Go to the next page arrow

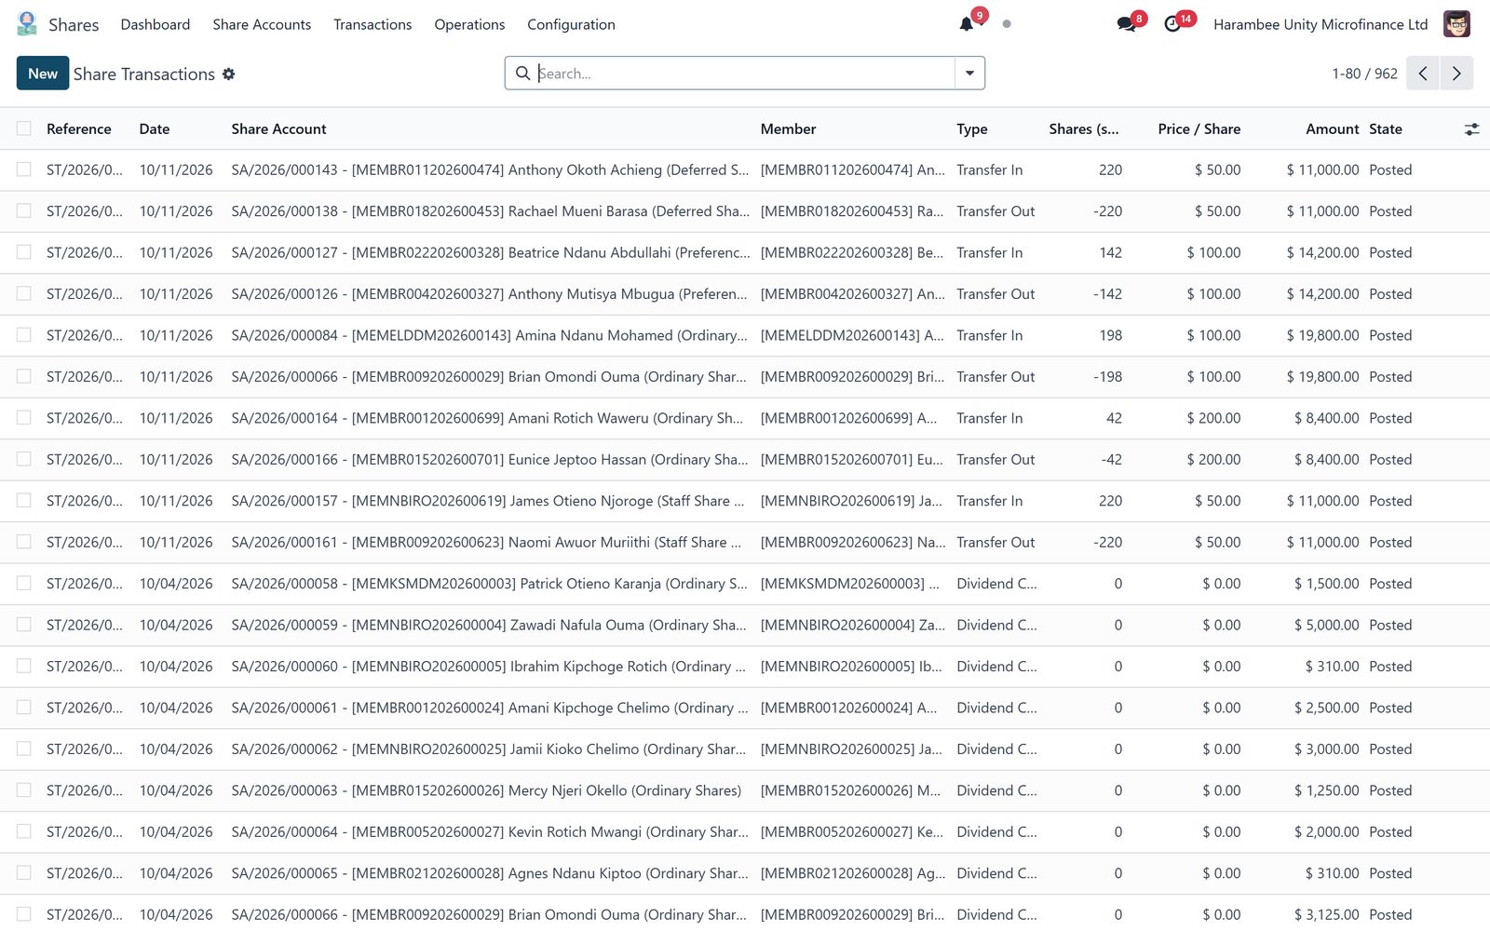coord(1456,74)
